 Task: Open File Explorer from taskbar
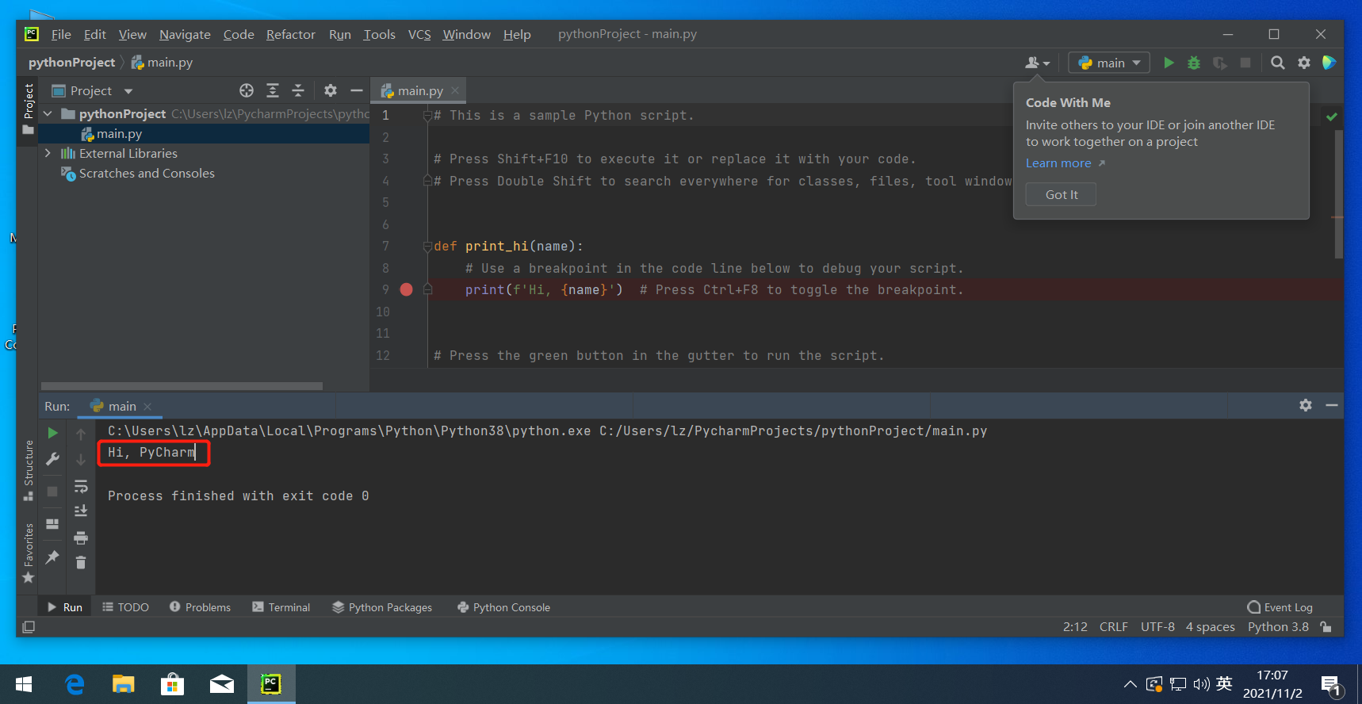(123, 683)
